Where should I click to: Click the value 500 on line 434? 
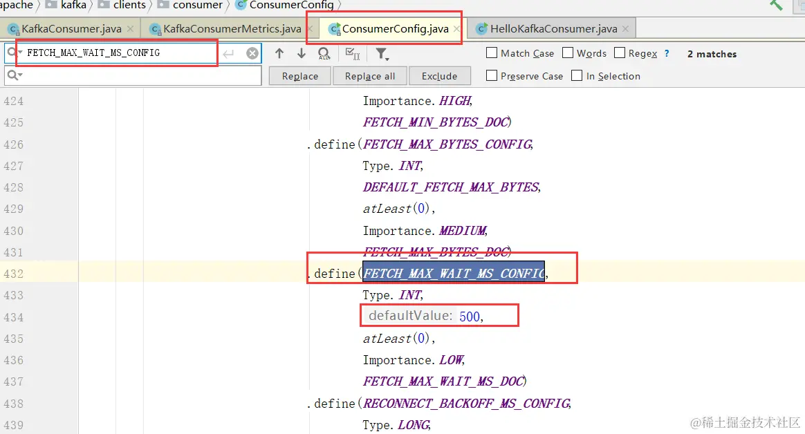point(470,317)
